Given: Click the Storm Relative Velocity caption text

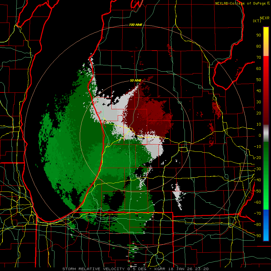Looking at the screenshot, I should [135, 269].
